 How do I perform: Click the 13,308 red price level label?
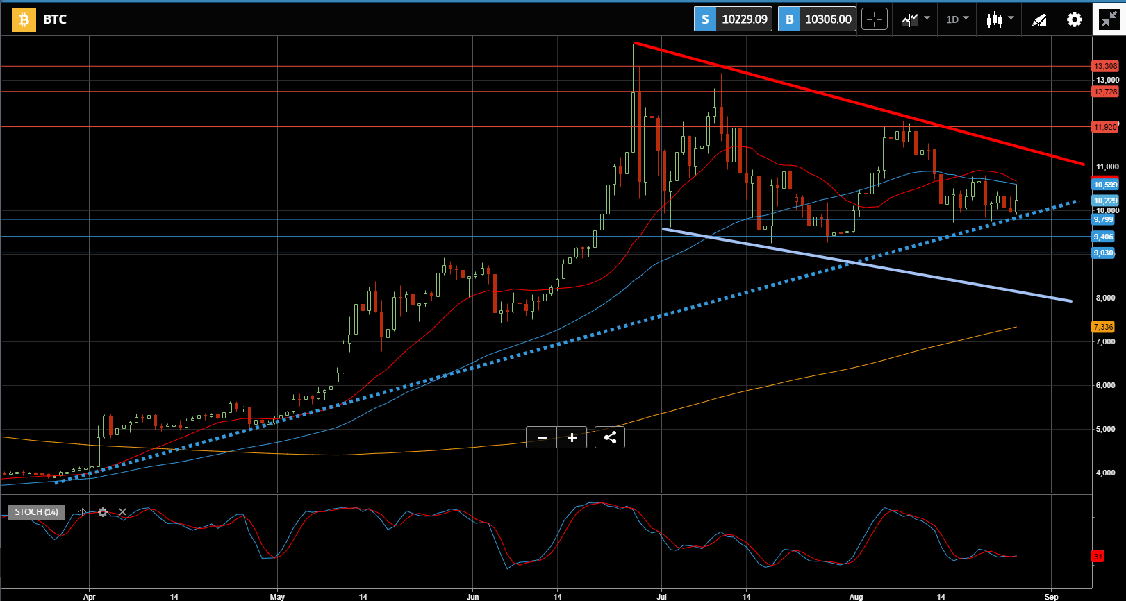(1105, 66)
